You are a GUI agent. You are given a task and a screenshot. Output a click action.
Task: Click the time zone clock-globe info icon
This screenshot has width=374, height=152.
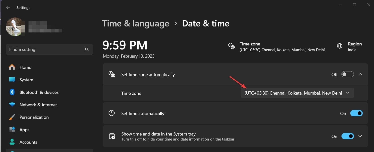coord(231,46)
